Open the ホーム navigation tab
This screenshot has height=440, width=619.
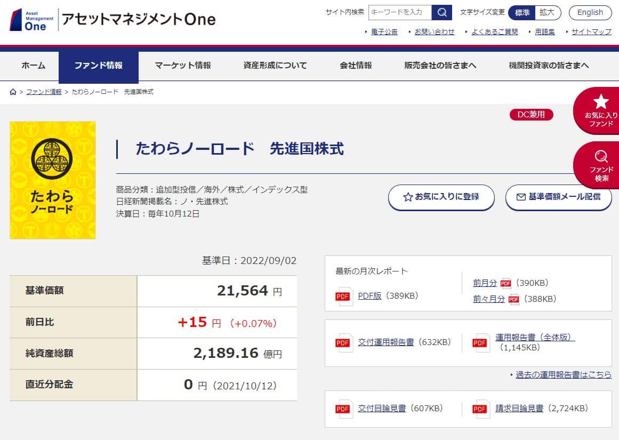[34, 66]
